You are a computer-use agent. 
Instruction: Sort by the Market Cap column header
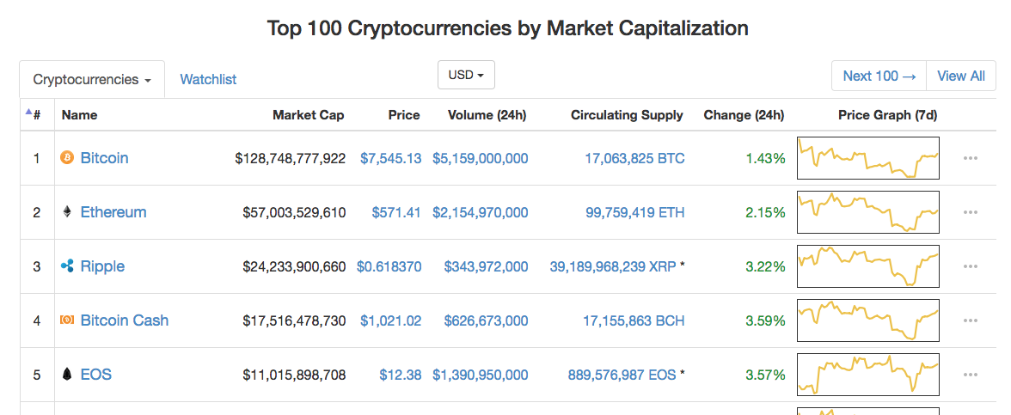pos(308,115)
